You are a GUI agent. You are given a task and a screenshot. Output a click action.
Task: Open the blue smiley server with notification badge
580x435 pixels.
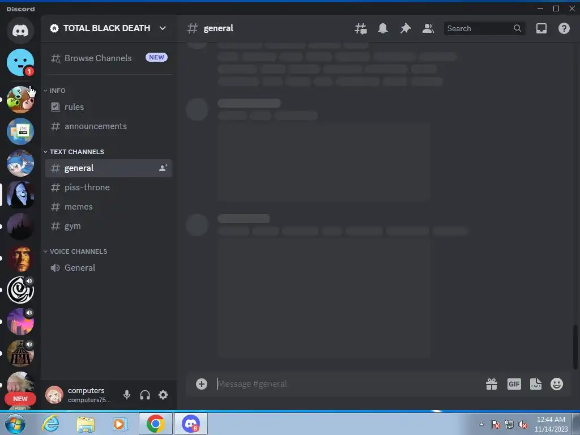[x=20, y=62]
